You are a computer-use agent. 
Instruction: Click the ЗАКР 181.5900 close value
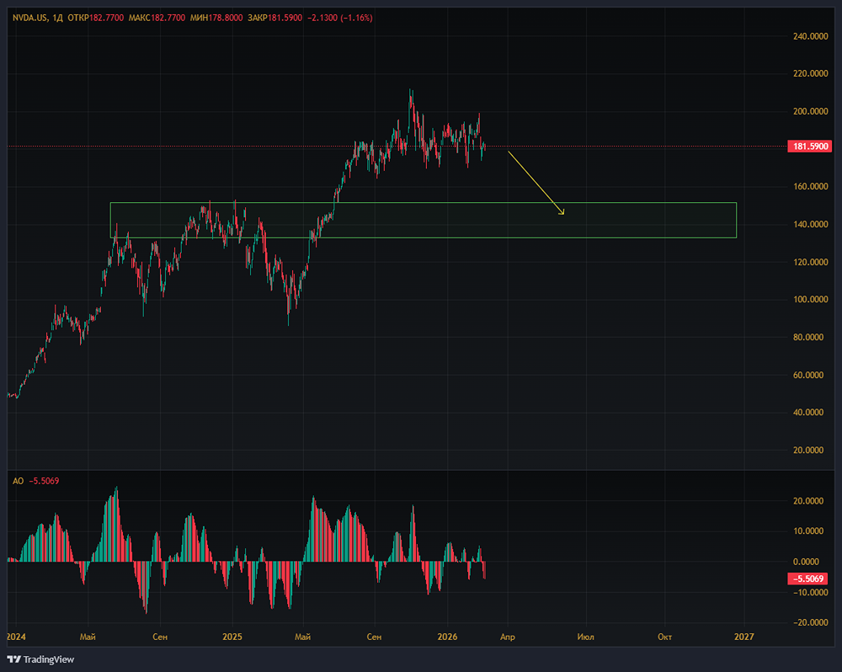pos(275,18)
